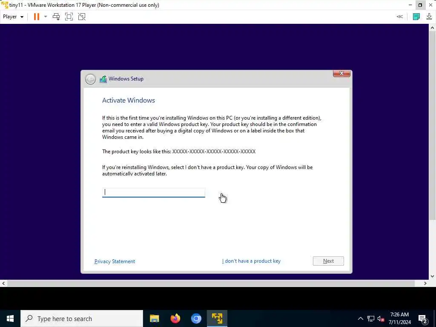Restore down the VMware Player window
Screen dimensions: 436x327
pos(420,5)
